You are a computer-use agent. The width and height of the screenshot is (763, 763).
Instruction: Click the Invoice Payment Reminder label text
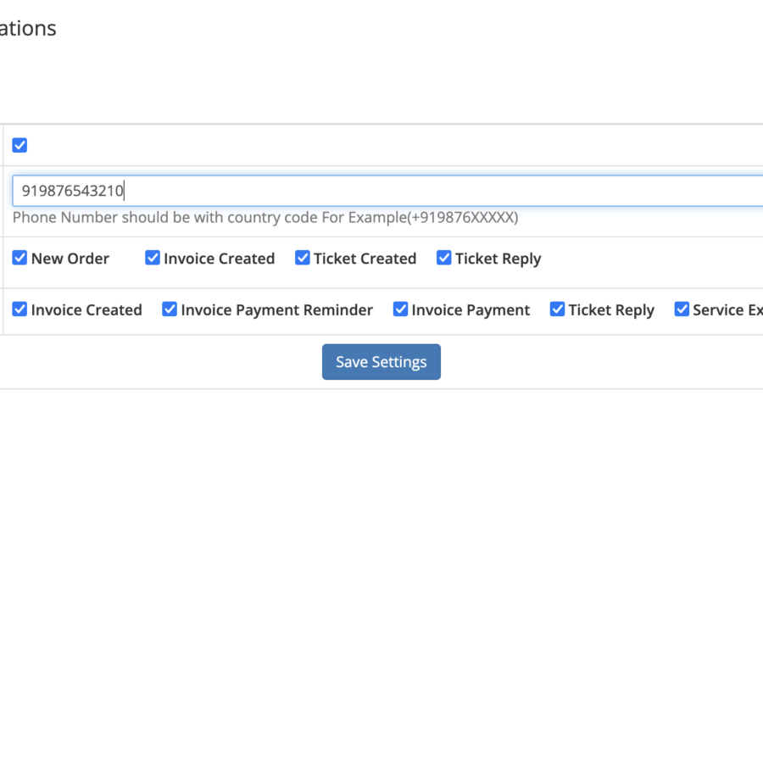tap(276, 310)
